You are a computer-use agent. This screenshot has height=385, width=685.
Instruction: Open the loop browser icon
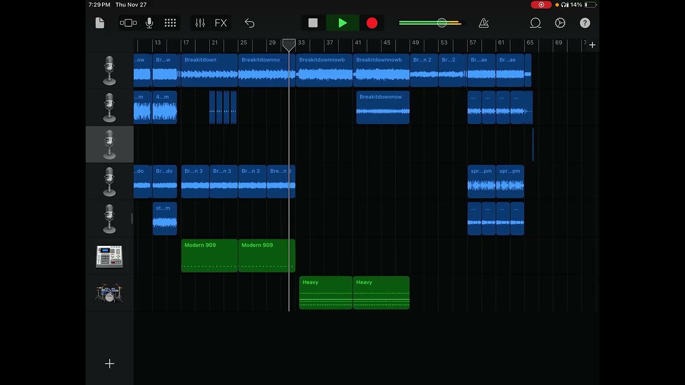point(536,23)
